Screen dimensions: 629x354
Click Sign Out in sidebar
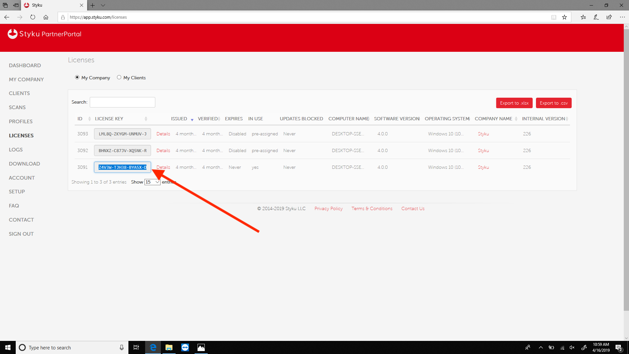point(21,234)
